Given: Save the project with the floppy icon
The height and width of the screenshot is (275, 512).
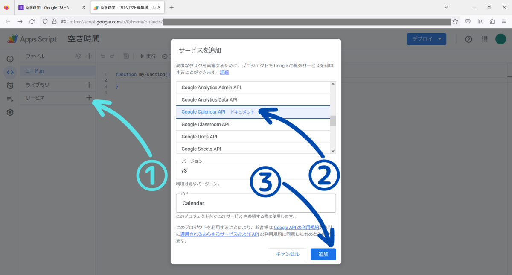Looking at the screenshot, I should pyautogui.click(x=126, y=56).
